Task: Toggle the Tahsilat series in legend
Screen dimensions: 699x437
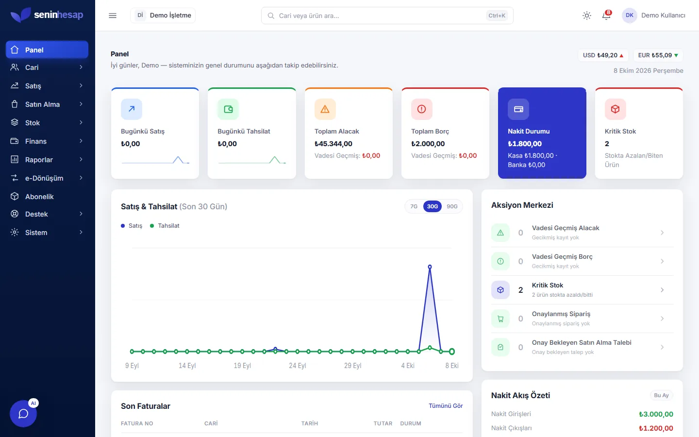Action: [165, 226]
